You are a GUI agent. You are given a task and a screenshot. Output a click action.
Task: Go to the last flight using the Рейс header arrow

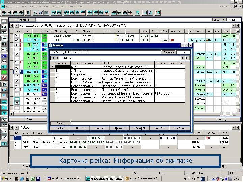coord(238,25)
